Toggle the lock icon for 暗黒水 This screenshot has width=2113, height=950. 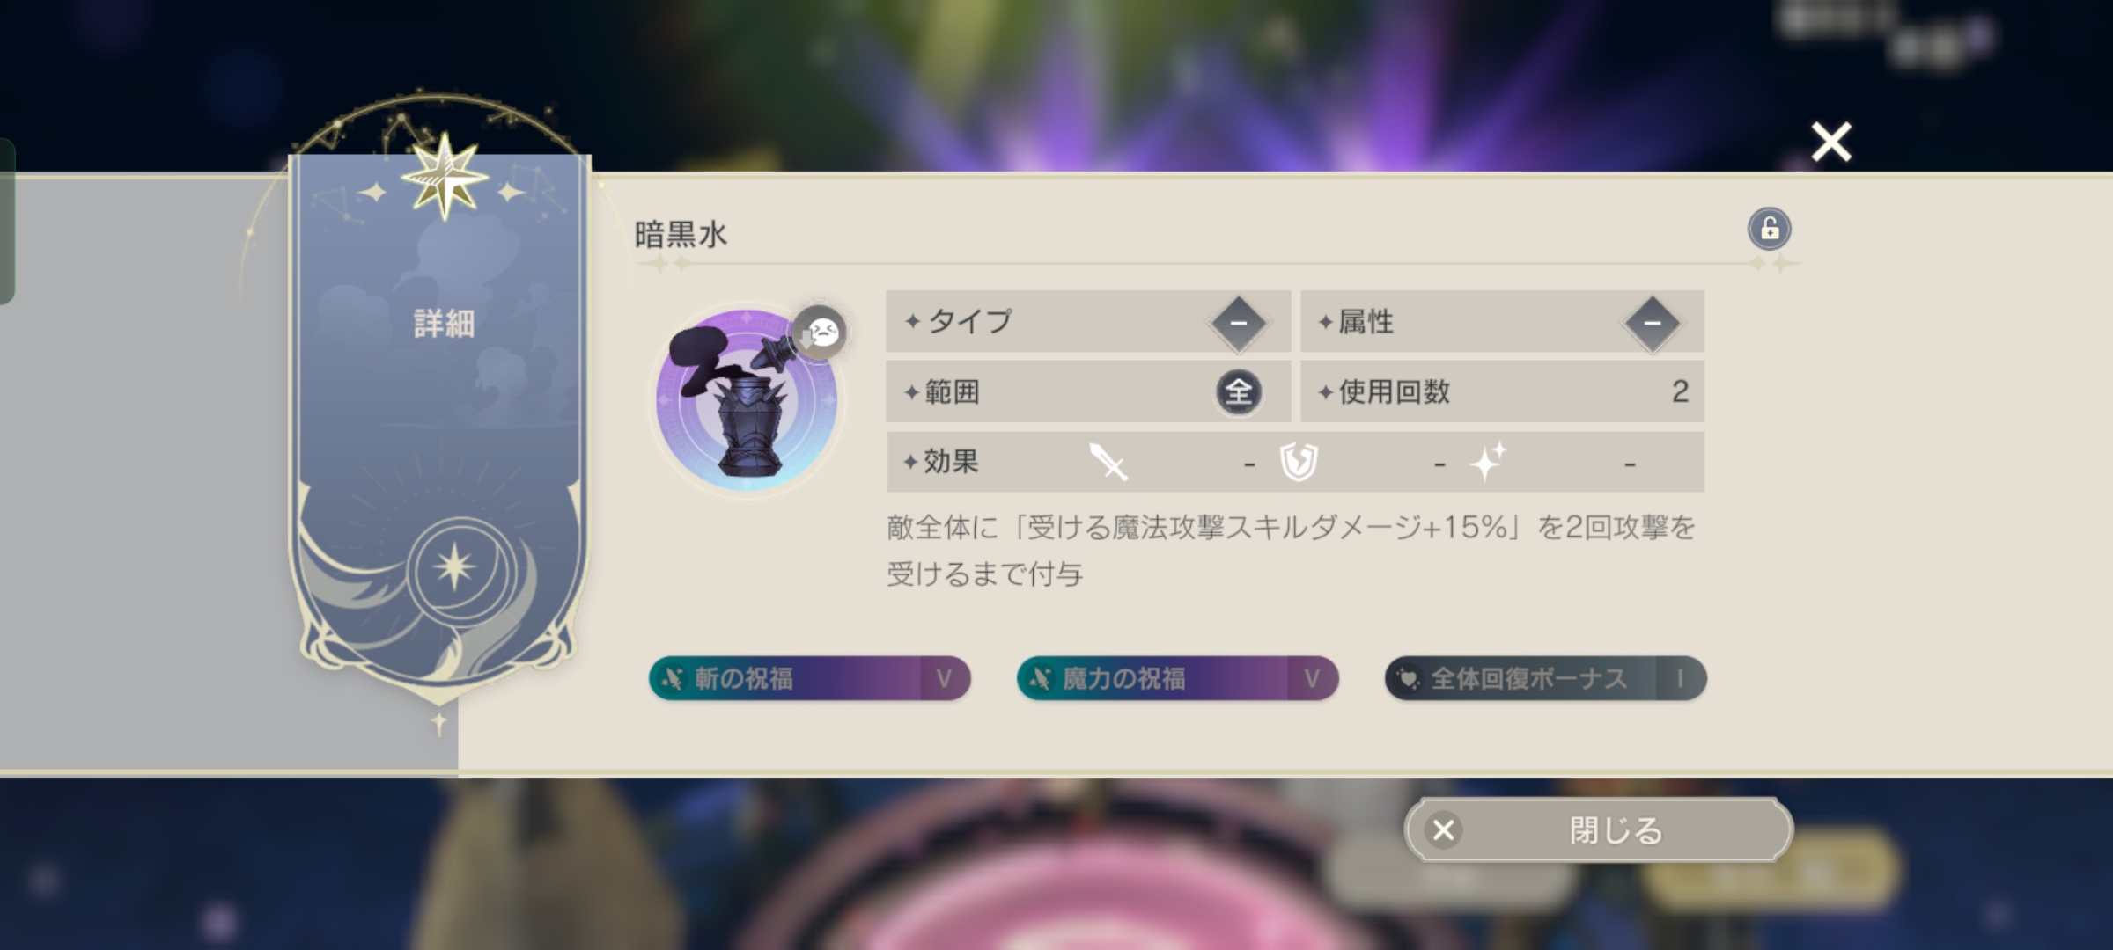pos(1769,230)
